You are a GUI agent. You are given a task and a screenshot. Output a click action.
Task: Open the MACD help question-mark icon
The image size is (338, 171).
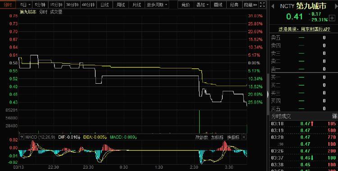click(22, 137)
